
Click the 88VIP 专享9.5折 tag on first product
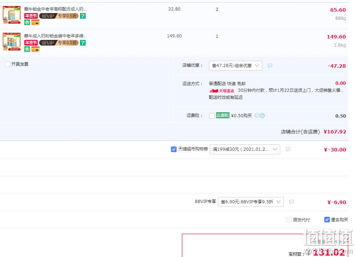pyautogui.click(x=59, y=16)
